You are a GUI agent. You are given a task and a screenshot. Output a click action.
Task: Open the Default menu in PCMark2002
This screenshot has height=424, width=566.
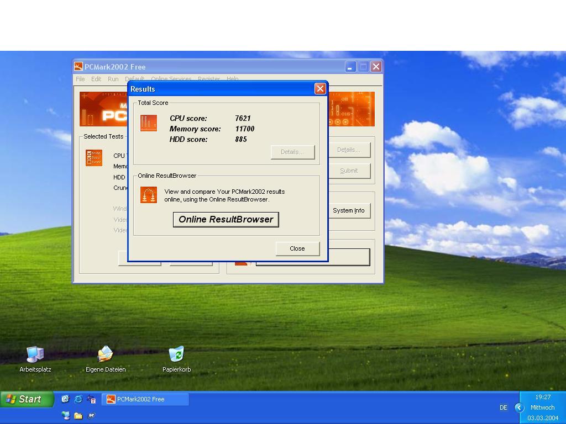135,78
